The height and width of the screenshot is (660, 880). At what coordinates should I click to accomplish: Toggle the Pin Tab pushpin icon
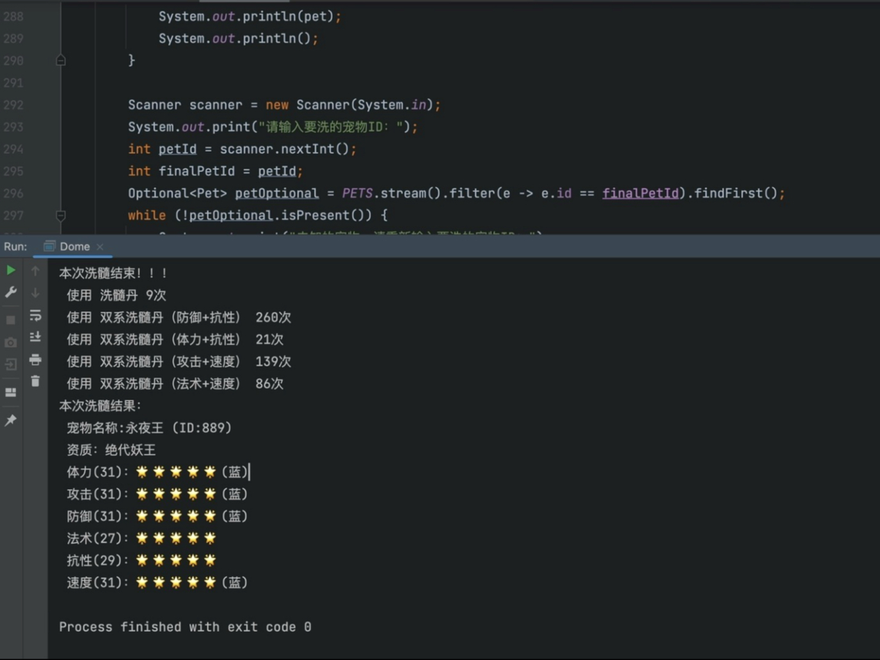11,420
